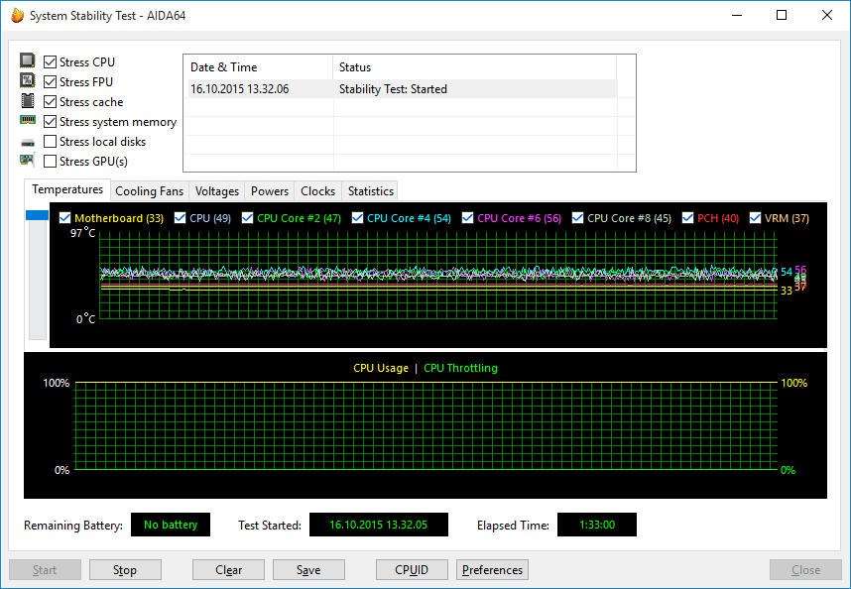
Task: Uncheck the Stress CPU checkbox
Action: [x=50, y=61]
